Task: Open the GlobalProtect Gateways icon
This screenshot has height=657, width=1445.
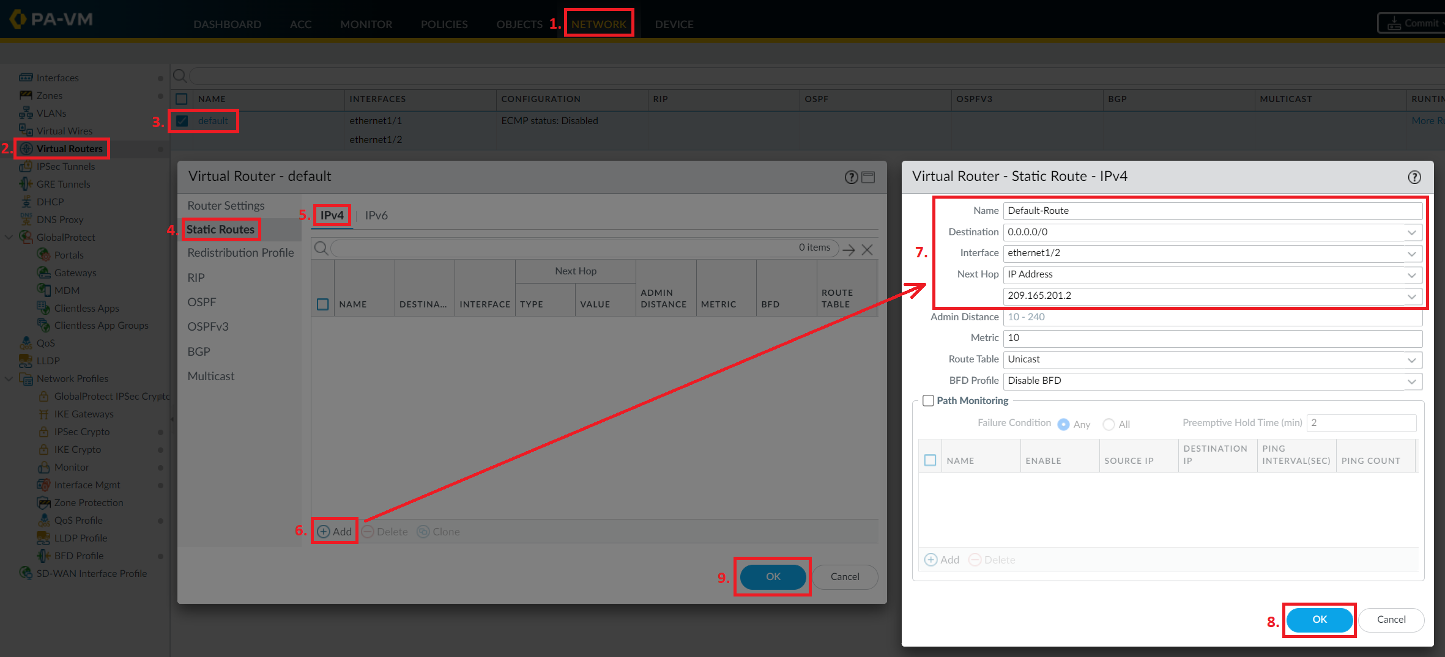Action: pos(43,273)
